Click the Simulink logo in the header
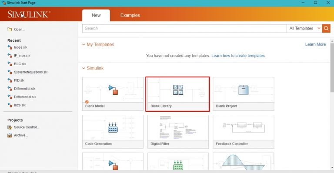The width and height of the screenshot is (334, 173). pos(29,14)
